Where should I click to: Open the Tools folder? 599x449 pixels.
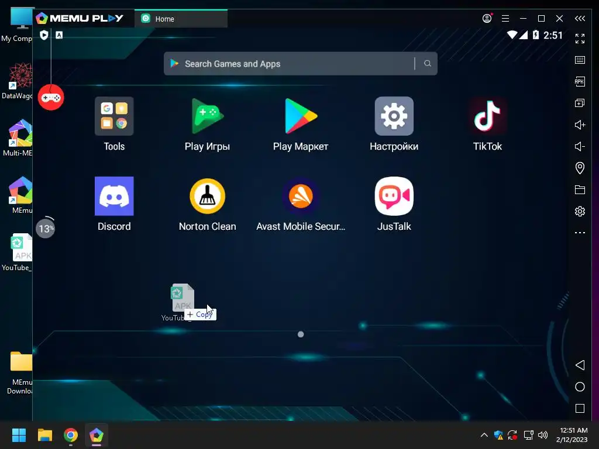tap(114, 116)
